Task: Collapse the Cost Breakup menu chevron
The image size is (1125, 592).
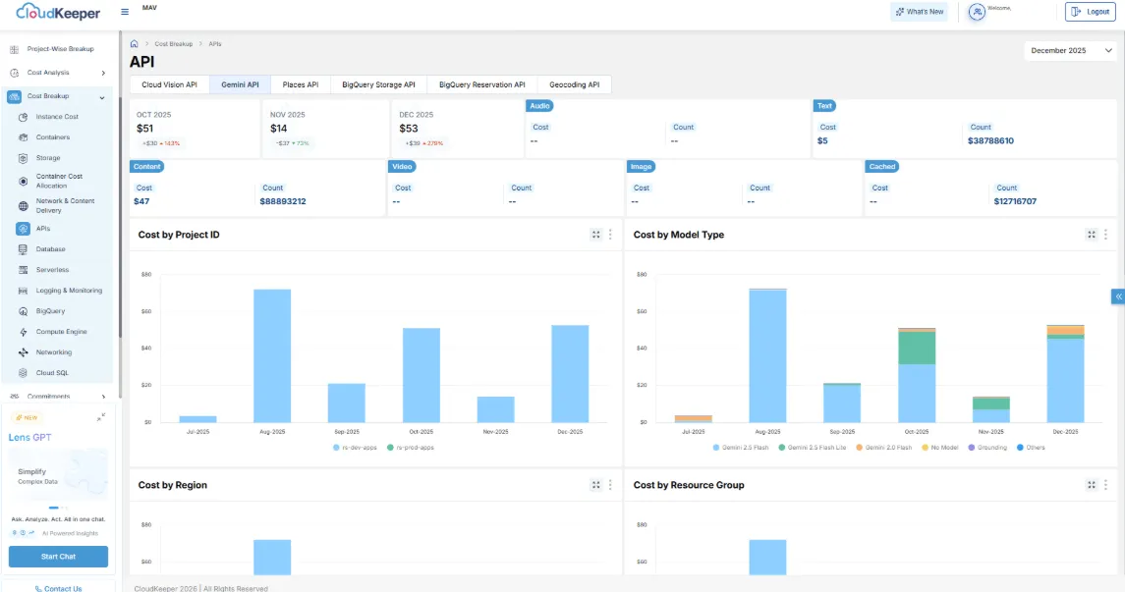Action: click(x=102, y=97)
